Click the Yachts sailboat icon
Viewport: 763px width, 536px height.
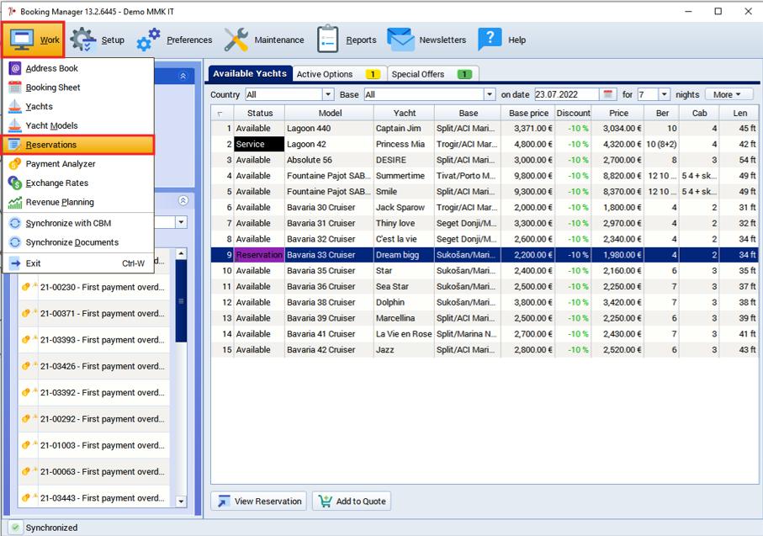(x=15, y=106)
